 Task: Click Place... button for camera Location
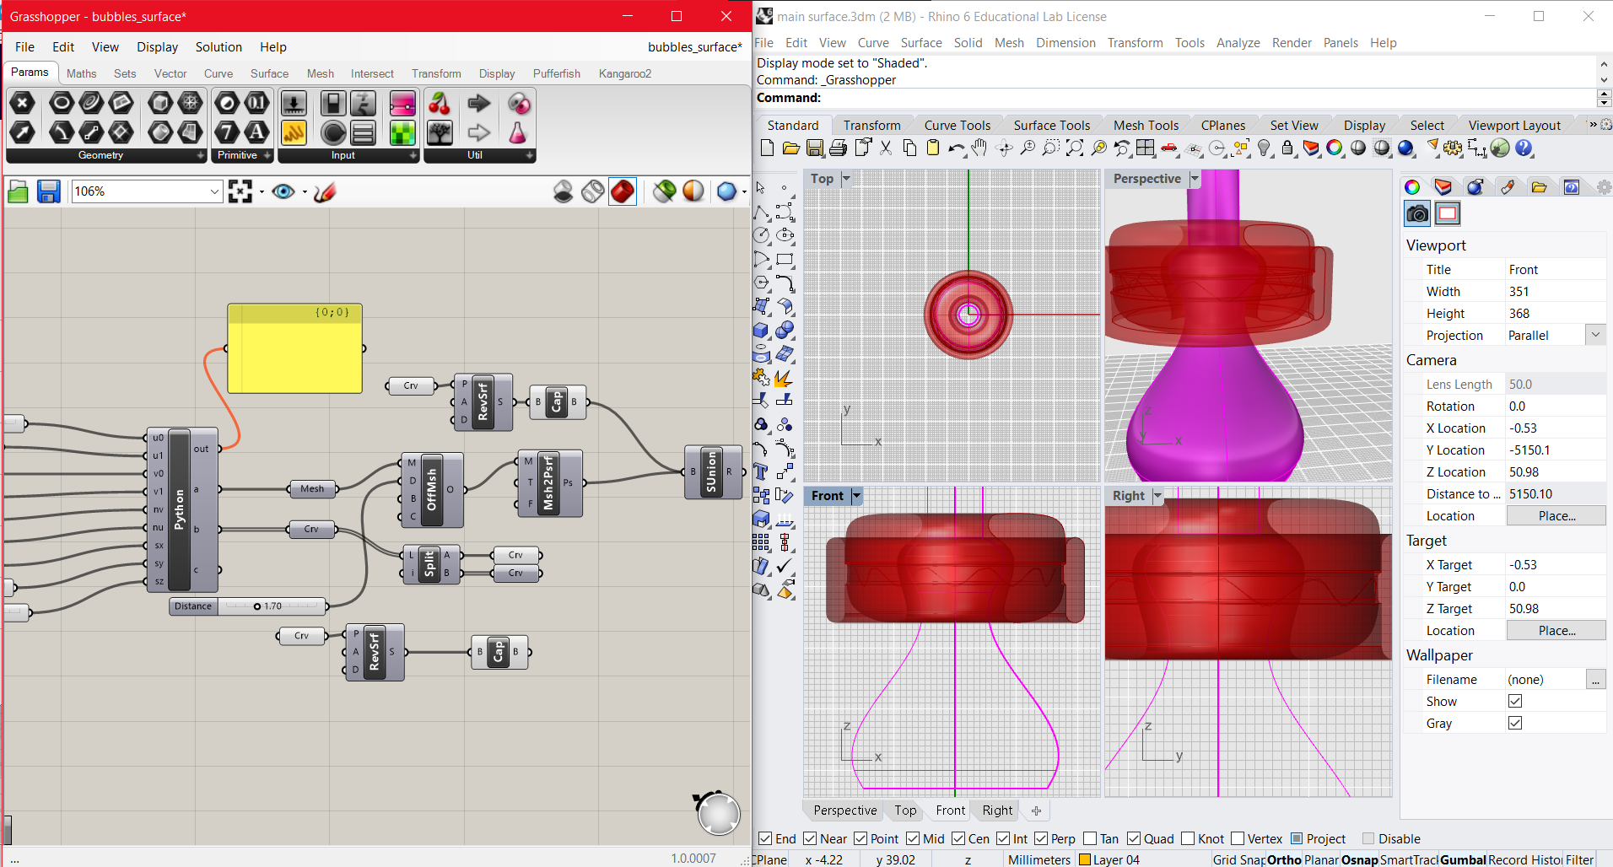1556,515
